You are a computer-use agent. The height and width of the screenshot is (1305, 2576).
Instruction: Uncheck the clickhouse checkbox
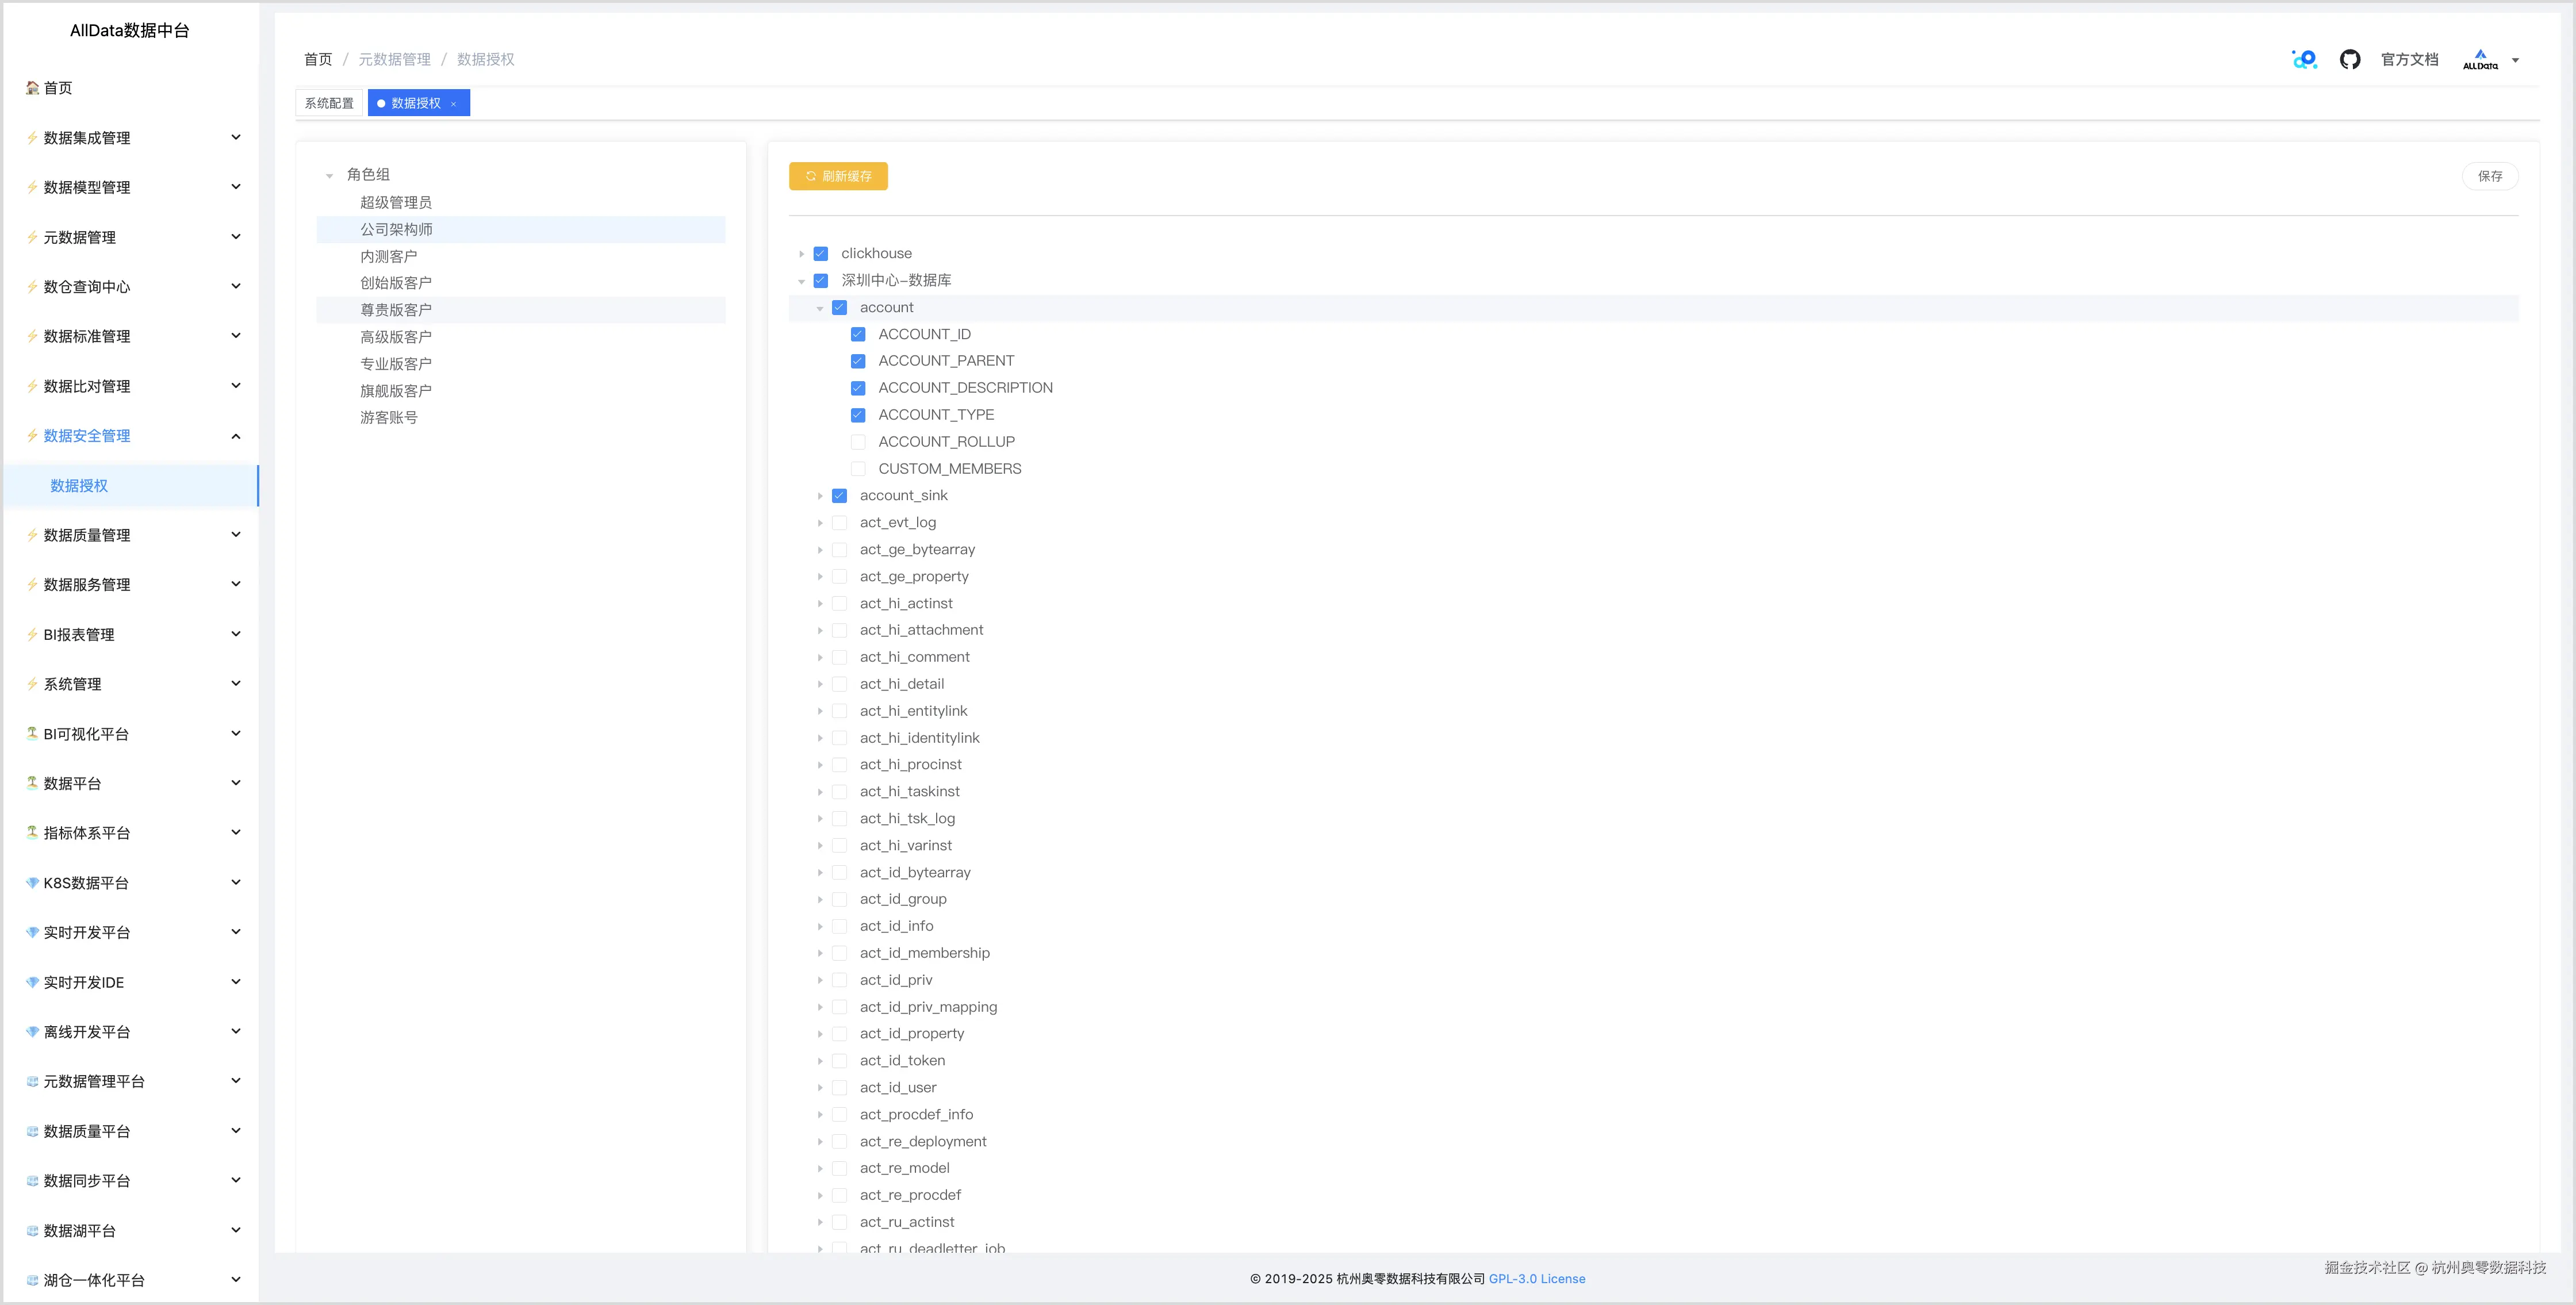(821, 254)
